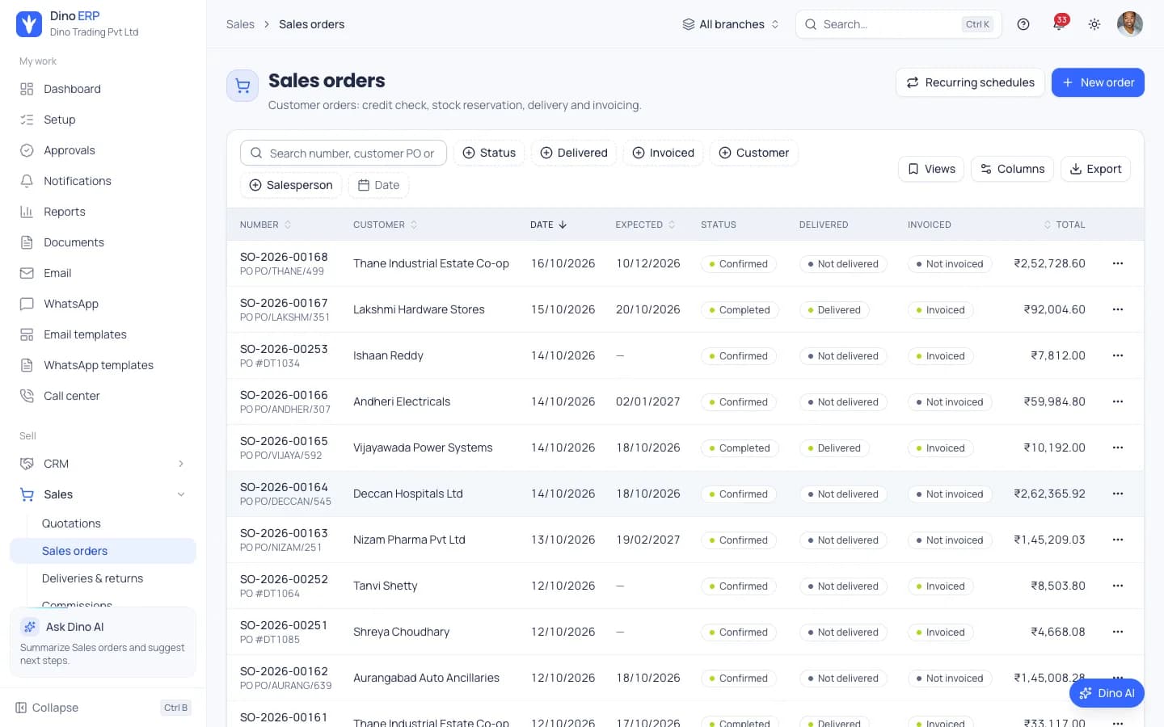The width and height of the screenshot is (1164, 727).
Task: Click the New order button
Action: (1098, 82)
